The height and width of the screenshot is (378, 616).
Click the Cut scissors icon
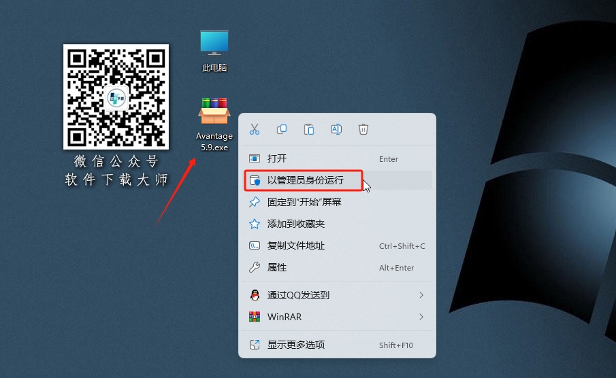tap(255, 129)
